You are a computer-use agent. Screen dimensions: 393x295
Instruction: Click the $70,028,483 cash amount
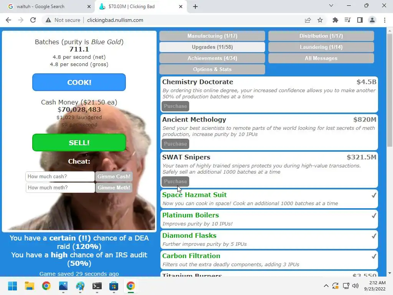tap(79, 109)
